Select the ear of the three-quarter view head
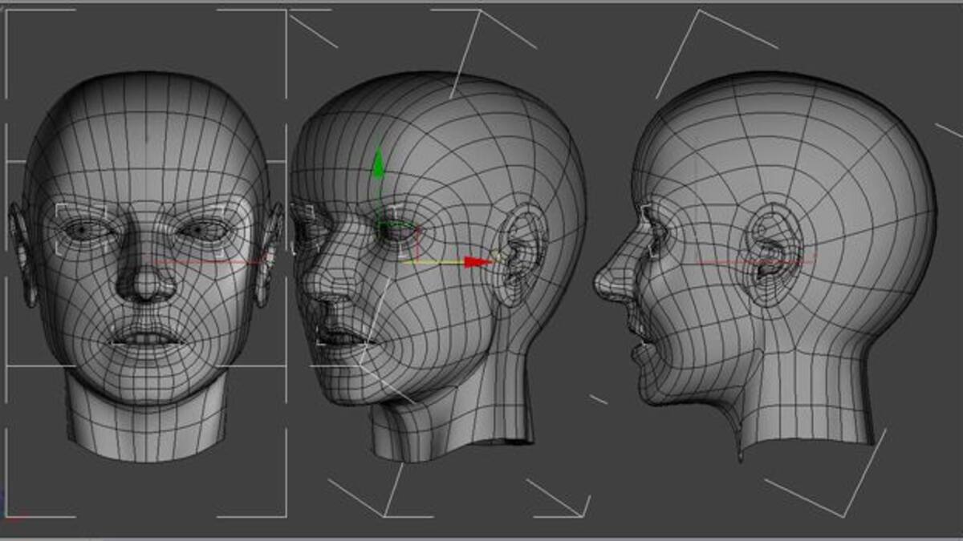Viewport: 963px width, 541px height. coord(518,252)
